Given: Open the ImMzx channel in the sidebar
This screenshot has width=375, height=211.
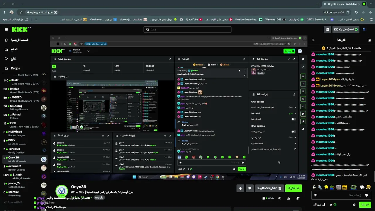Looking at the screenshot, I should [x=24, y=91].
